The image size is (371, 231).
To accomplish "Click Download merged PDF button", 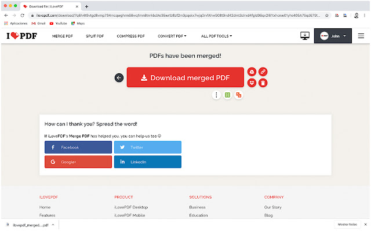I will tap(185, 77).
